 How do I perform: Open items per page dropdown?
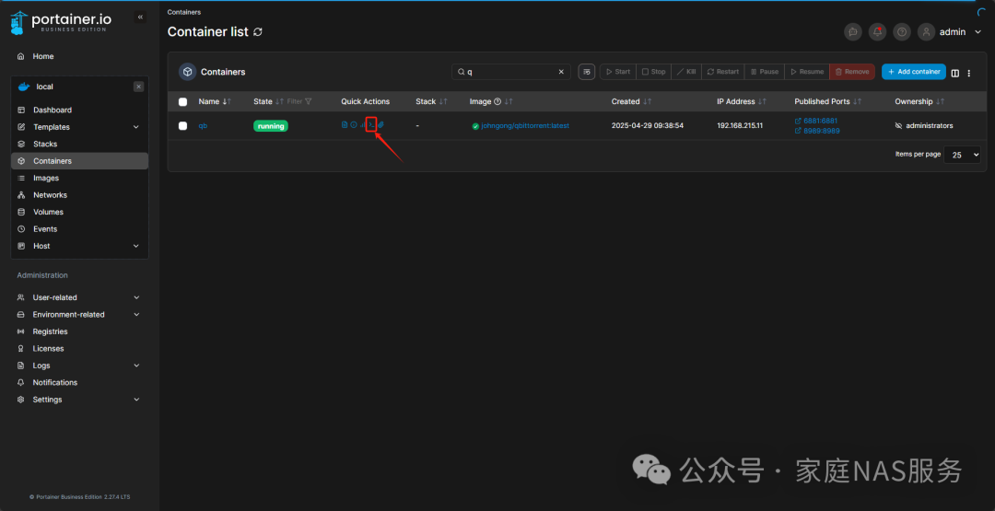pyautogui.click(x=962, y=155)
